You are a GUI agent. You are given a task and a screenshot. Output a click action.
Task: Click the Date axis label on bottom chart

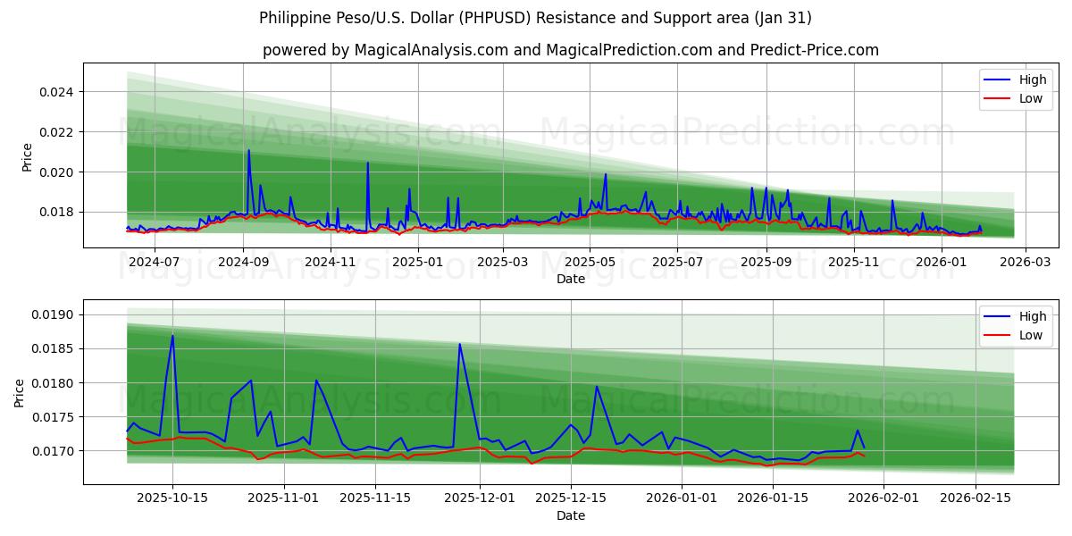[572, 515]
